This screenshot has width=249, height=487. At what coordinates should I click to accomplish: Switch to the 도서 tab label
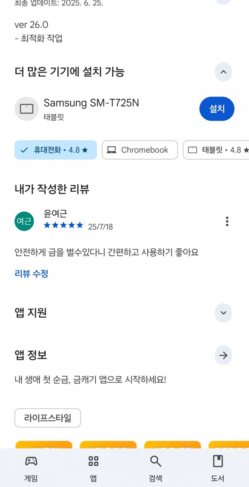coord(217,478)
